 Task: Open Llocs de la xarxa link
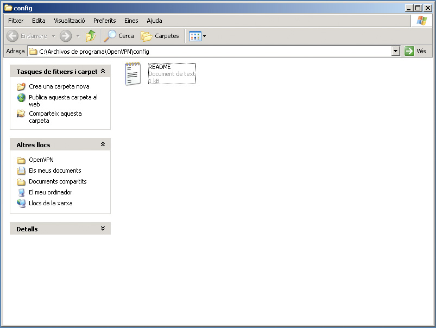click(x=50, y=203)
